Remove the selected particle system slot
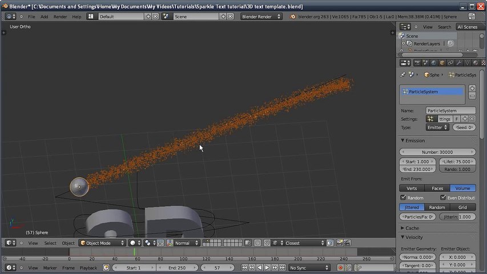Viewport: 487px width, 274px height. [x=472, y=96]
